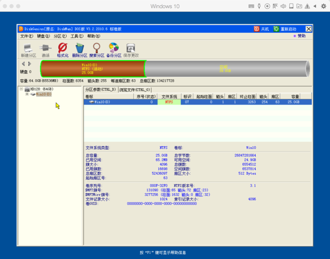The height and width of the screenshot is (259, 330).
Task: Click the 终止柱面 column header
Action: pos(247,96)
